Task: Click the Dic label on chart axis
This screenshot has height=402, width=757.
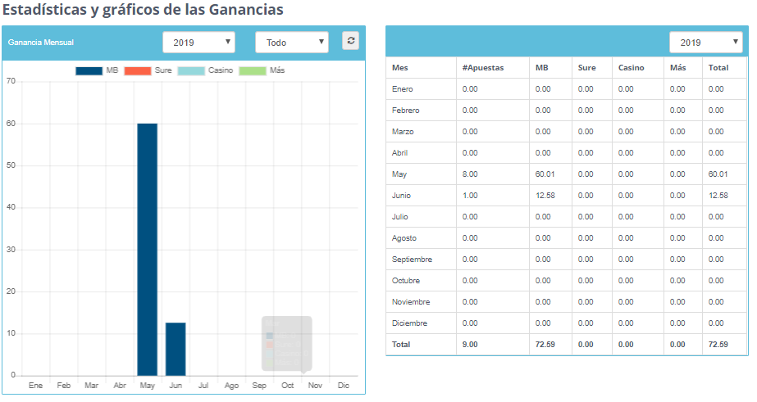Action: (x=344, y=386)
